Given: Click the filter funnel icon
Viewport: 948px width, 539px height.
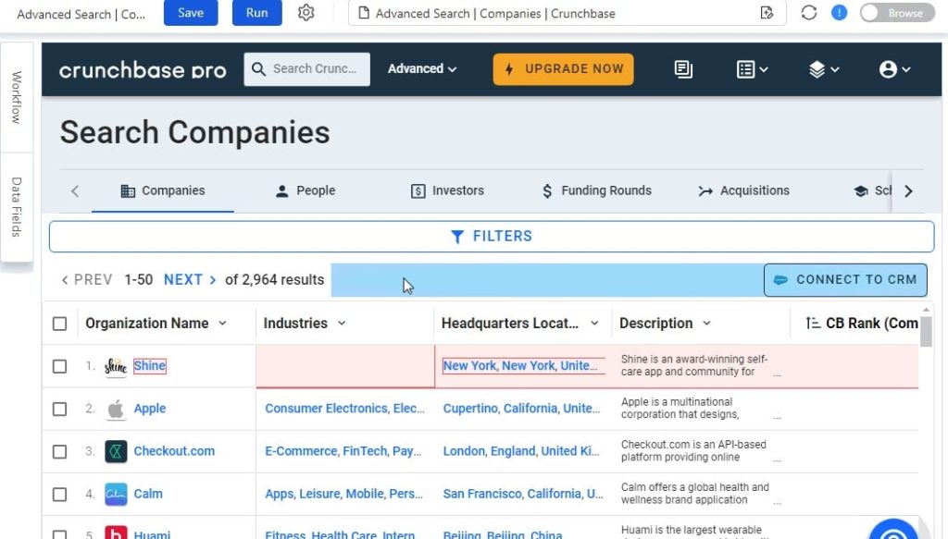Looking at the screenshot, I should 457,237.
